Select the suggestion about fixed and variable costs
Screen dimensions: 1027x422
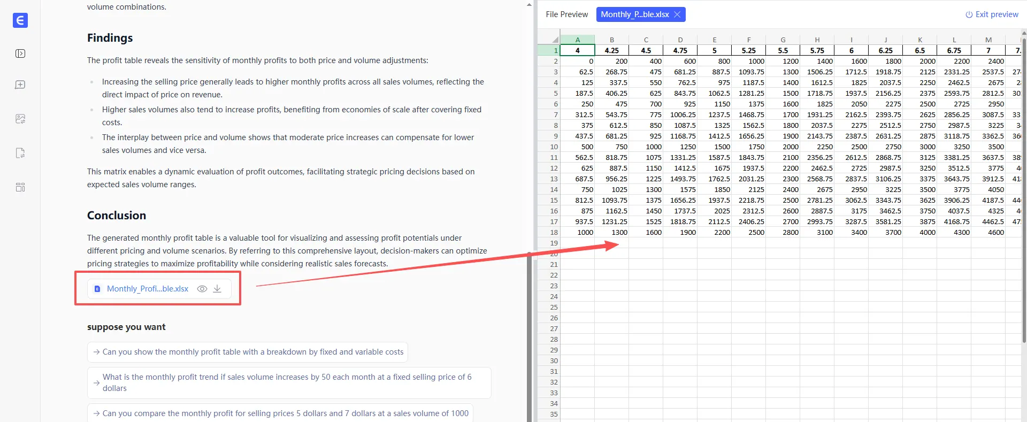[252, 352]
